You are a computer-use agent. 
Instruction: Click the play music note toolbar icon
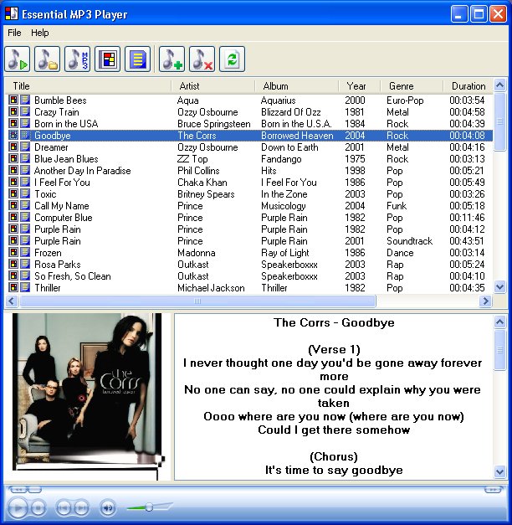pos(17,59)
